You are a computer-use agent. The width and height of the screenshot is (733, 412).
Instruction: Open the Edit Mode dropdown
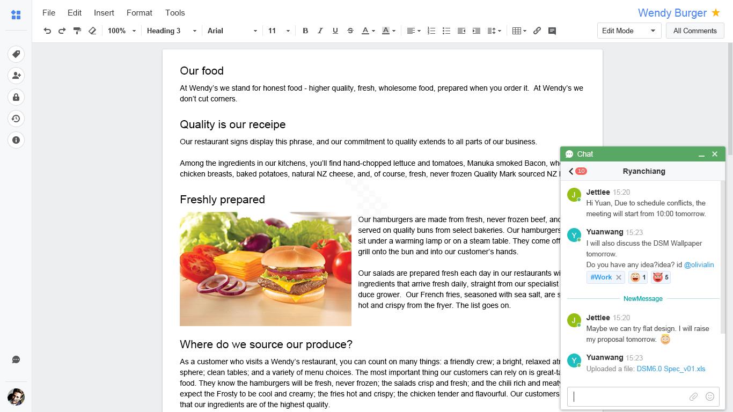[x=629, y=31]
